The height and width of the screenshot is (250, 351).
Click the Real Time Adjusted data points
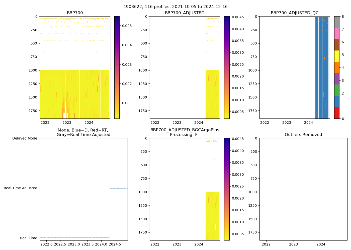point(118,188)
